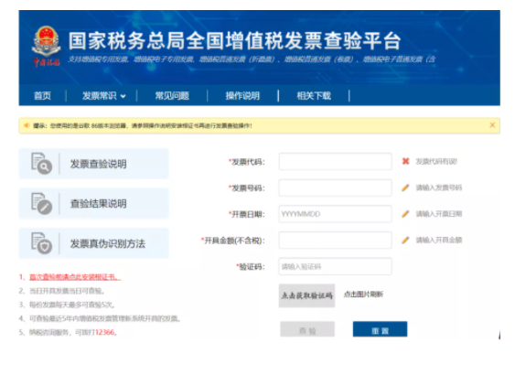Open the 常见问题 menu item

tap(172, 95)
